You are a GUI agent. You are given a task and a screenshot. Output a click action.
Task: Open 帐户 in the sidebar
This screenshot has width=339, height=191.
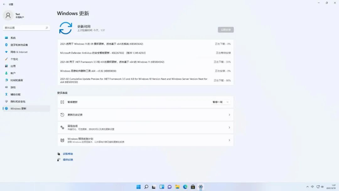coord(26,73)
